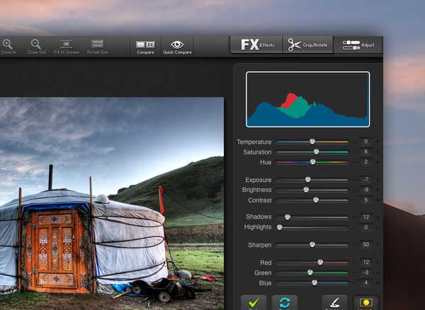
Task: Click the 'Temperature' label
Action: tap(254, 142)
